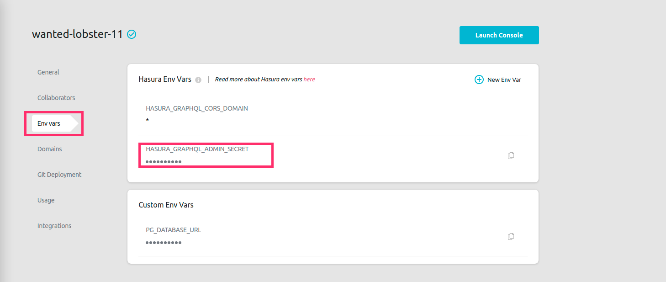Click the verified checkmark beside wanted-lobster-11
Screen dimensions: 666x282
[131, 34]
